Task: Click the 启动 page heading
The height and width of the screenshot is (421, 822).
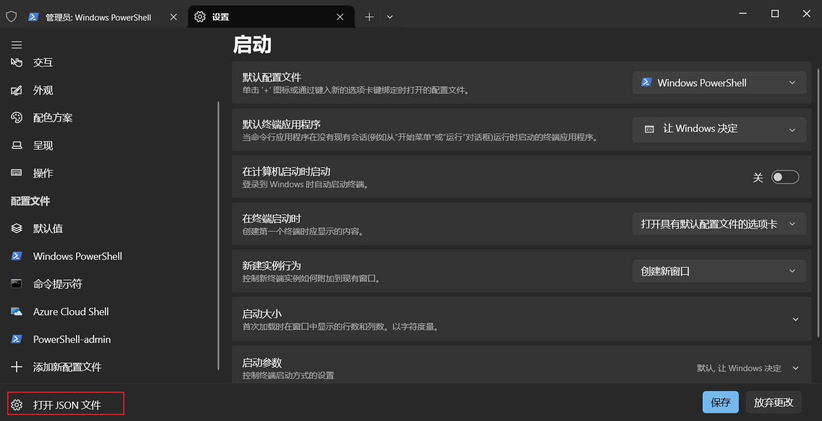Action: tap(252, 45)
